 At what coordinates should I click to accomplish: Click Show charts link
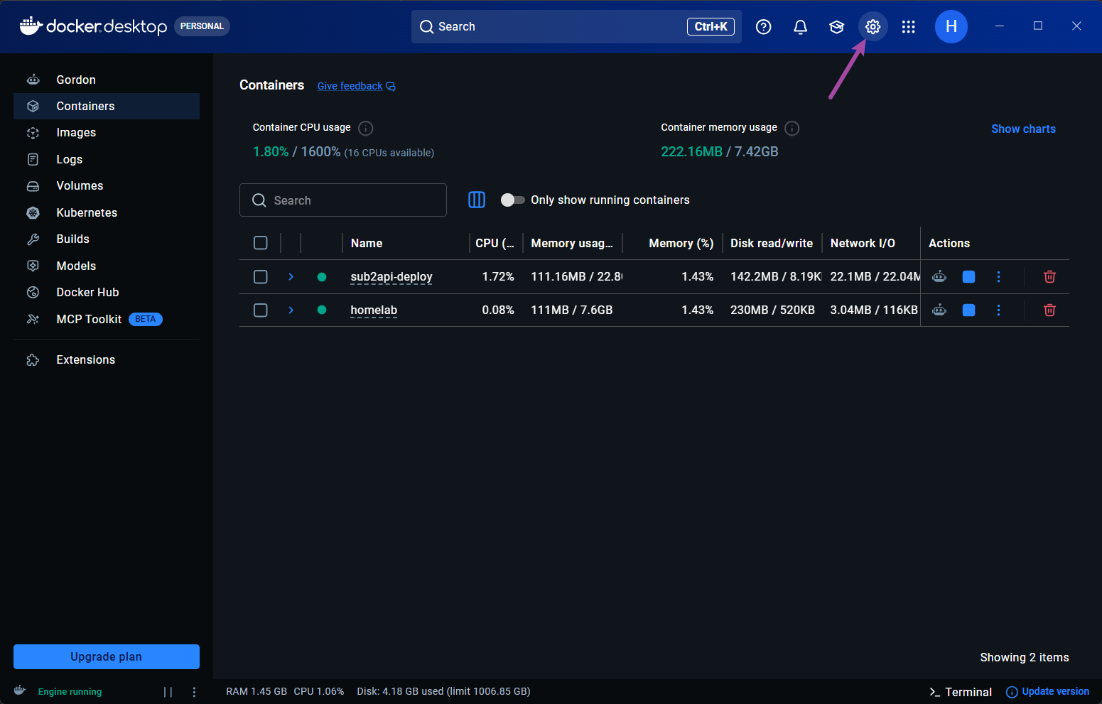pyautogui.click(x=1023, y=129)
